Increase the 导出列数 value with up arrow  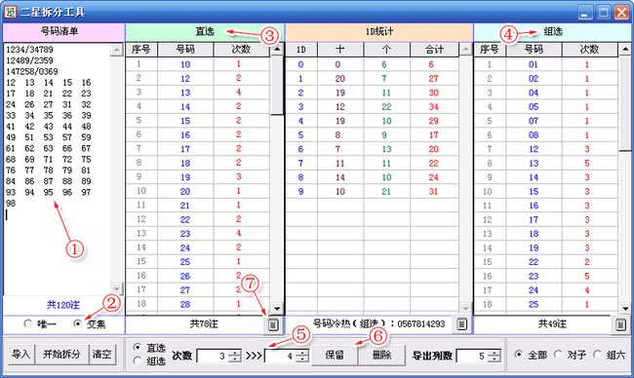(x=495, y=353)
